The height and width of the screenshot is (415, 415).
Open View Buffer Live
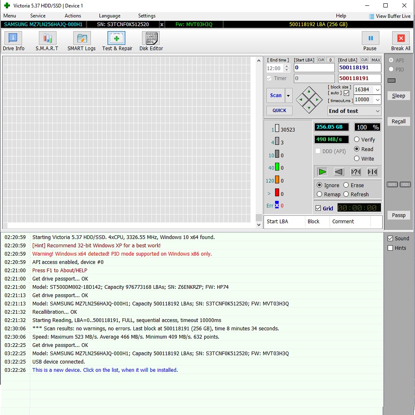[390, 16]
